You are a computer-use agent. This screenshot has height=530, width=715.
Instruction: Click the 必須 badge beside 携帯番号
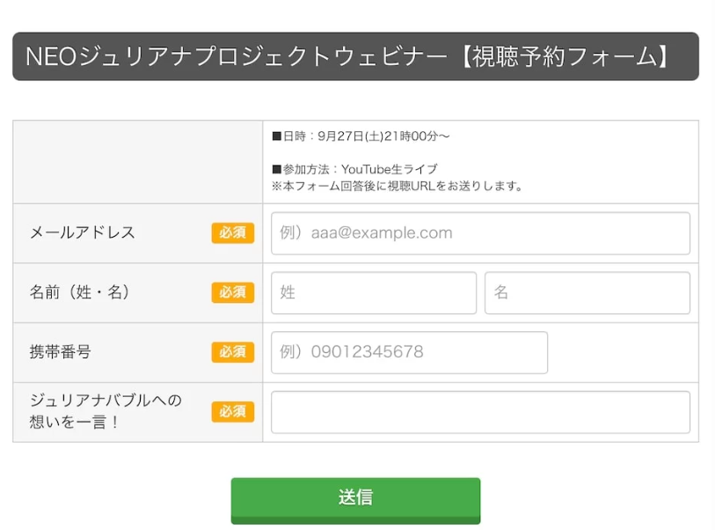(x=232, y=352)
